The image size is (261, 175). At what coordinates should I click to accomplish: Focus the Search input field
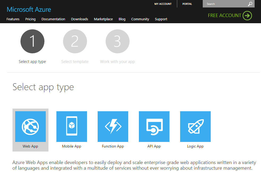(225, 4)
